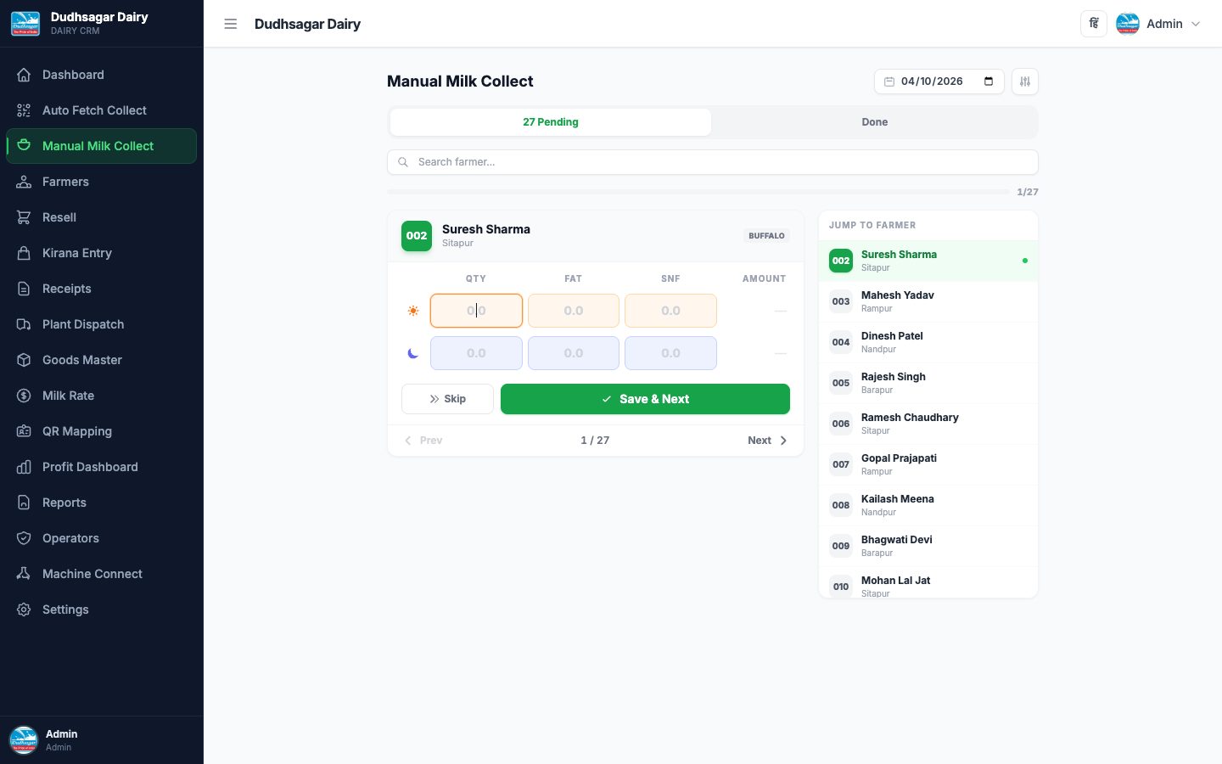This screenshot has width=1222, height=764.
Task: Open the Goods Master box icon
Action: tap(24, 360)
